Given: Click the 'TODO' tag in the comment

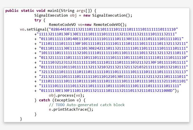Looking at the screenshot, I should point(60,105).
